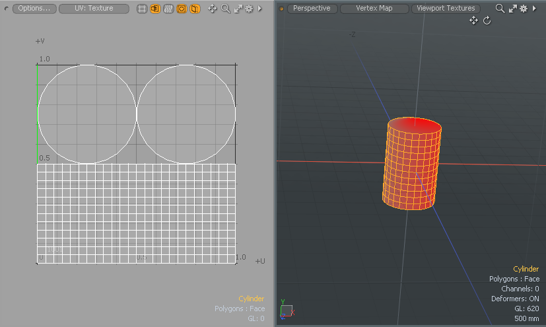The width and height of the screenshot is (546, 327).
Task: Click the pan arrows icon in UV view
Action: 213,9
